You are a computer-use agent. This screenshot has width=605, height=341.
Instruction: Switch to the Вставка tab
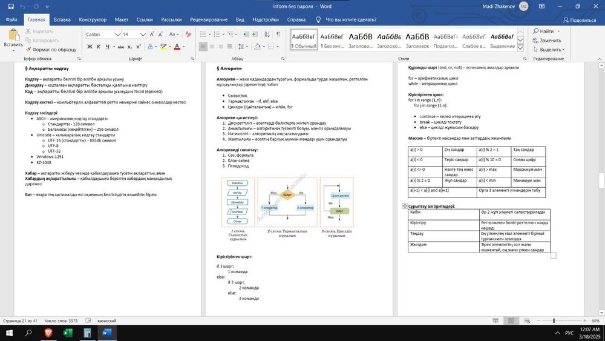(62, 20)
